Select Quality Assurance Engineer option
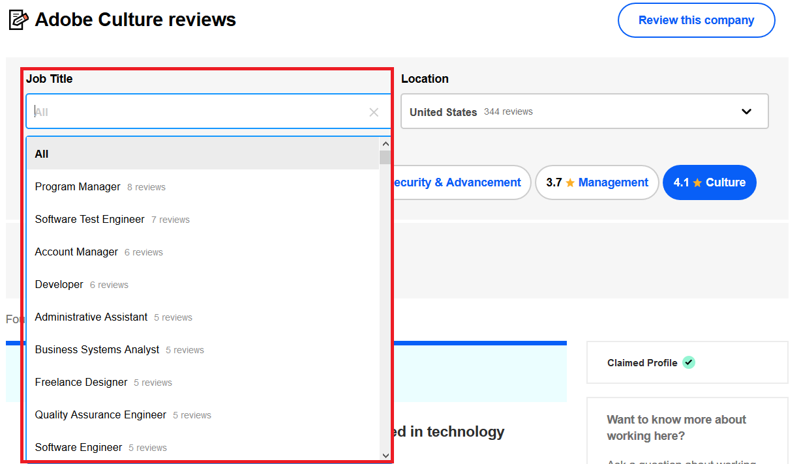 tap(203, 414)
